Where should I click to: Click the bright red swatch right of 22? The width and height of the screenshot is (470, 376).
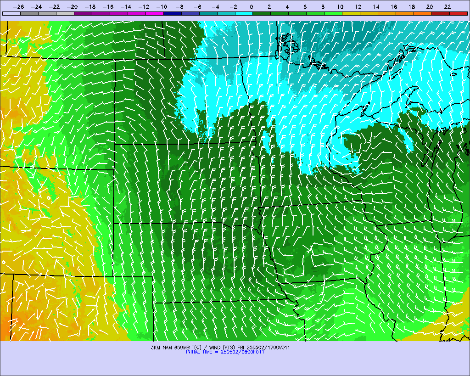click(459, 13)
